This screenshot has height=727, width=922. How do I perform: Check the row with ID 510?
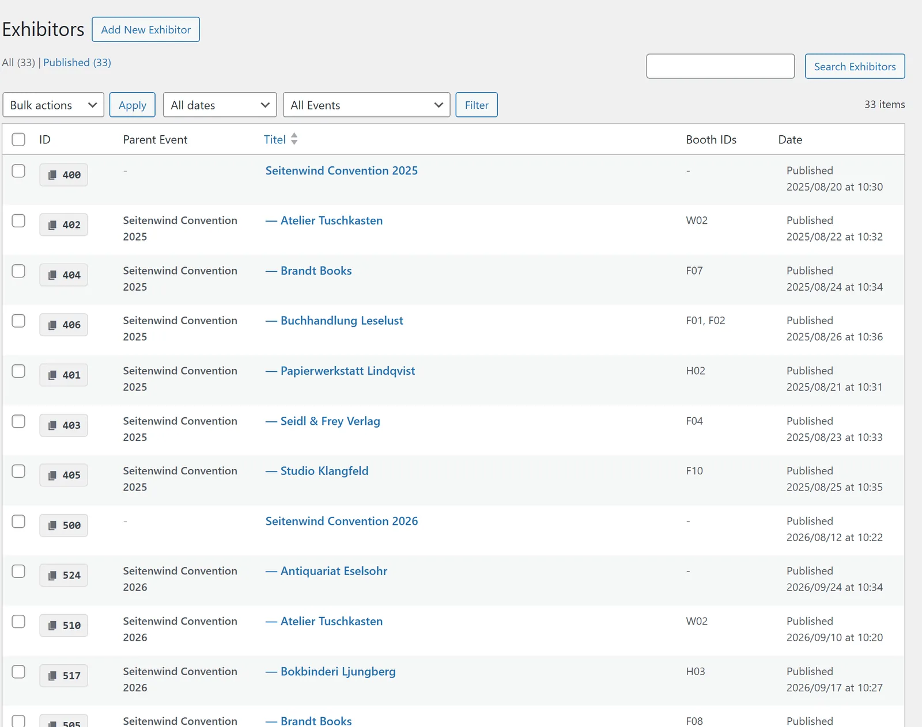click(x=18, y=622)
